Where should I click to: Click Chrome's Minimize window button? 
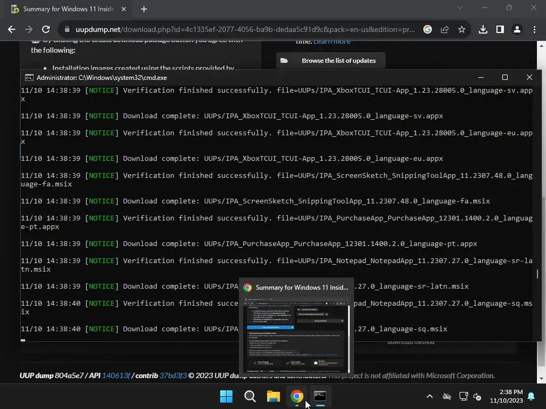coord(484,7)
